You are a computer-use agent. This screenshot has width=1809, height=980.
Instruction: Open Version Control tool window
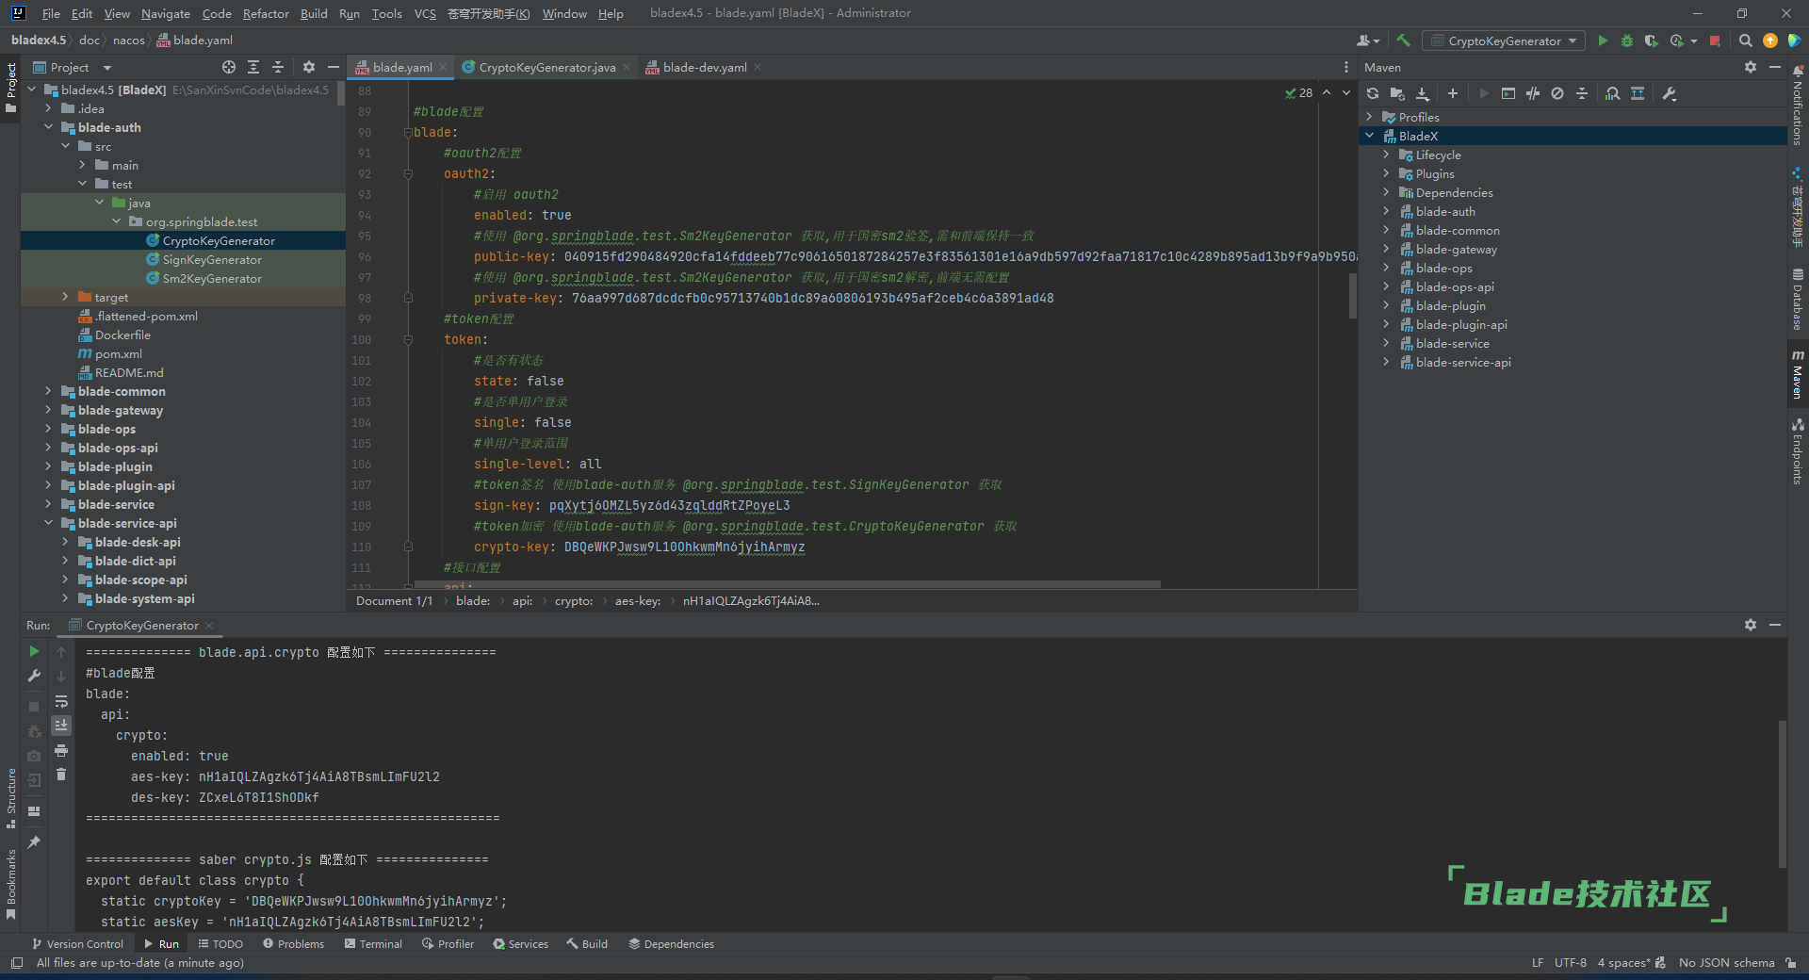pyautogui.click(x=77, y=943)
